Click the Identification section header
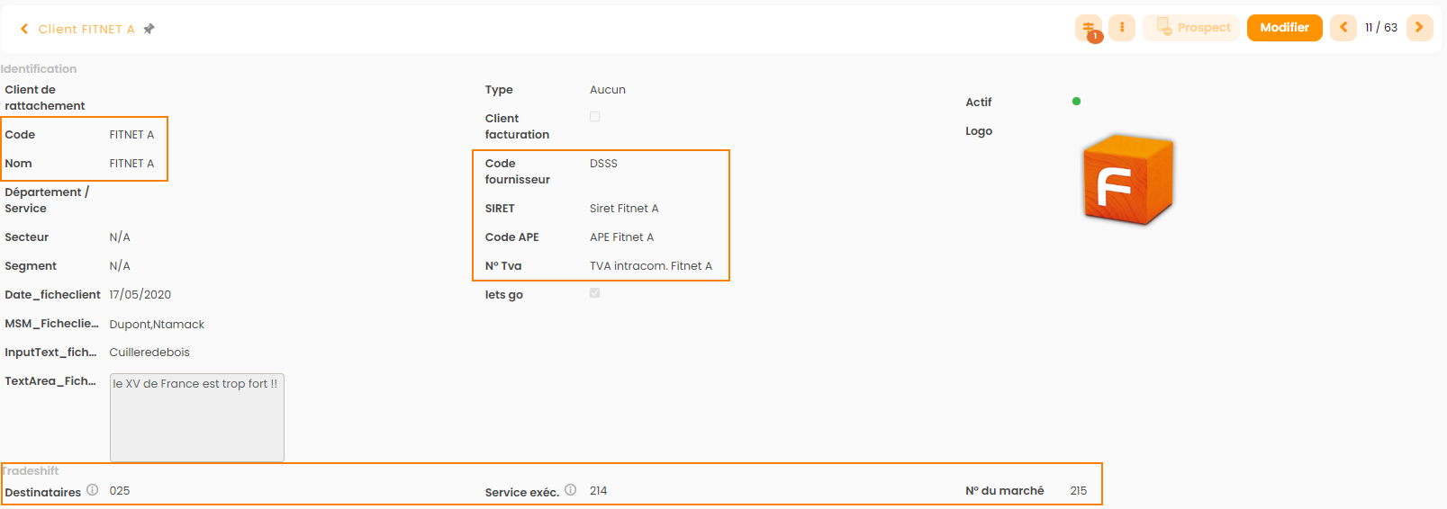This screenshot has width=1447, height=509. (39, 69)
